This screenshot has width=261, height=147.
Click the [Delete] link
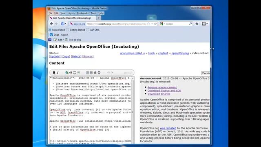[76, 56]
